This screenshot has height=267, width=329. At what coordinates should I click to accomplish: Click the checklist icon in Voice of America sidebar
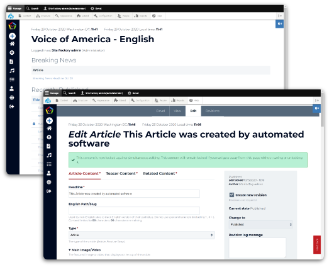[x=12, y=79]
